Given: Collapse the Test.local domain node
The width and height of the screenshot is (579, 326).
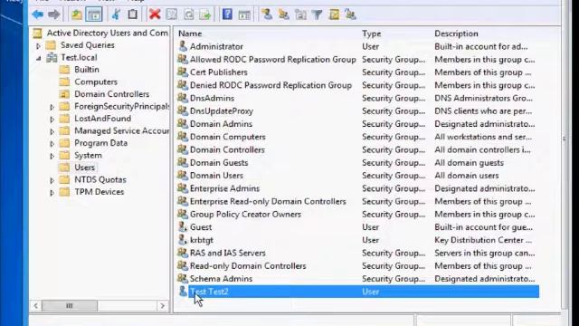Looking at the screenshot, I should 38,58.
